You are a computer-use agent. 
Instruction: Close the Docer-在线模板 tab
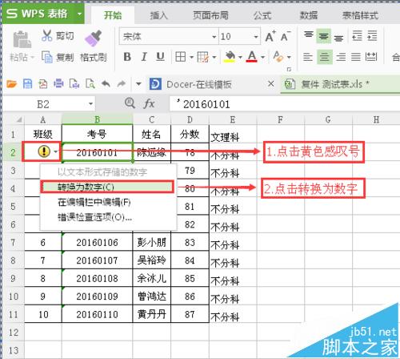pyautogui.click(x=270, y=84)
